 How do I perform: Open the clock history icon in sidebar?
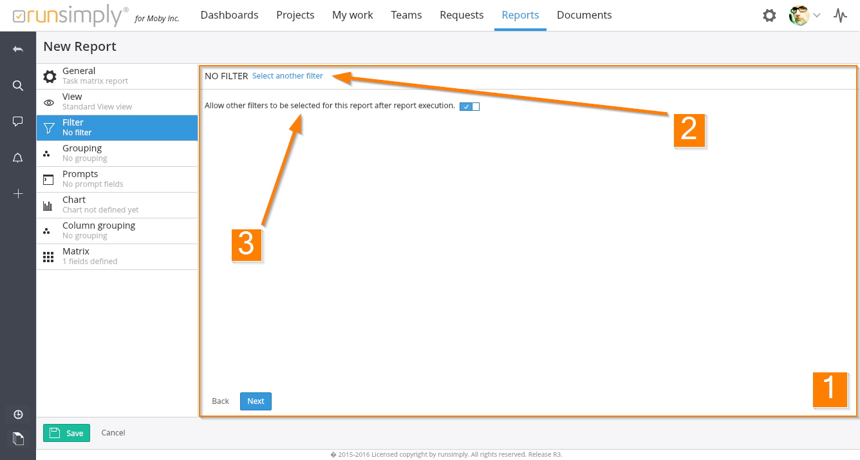18,414
